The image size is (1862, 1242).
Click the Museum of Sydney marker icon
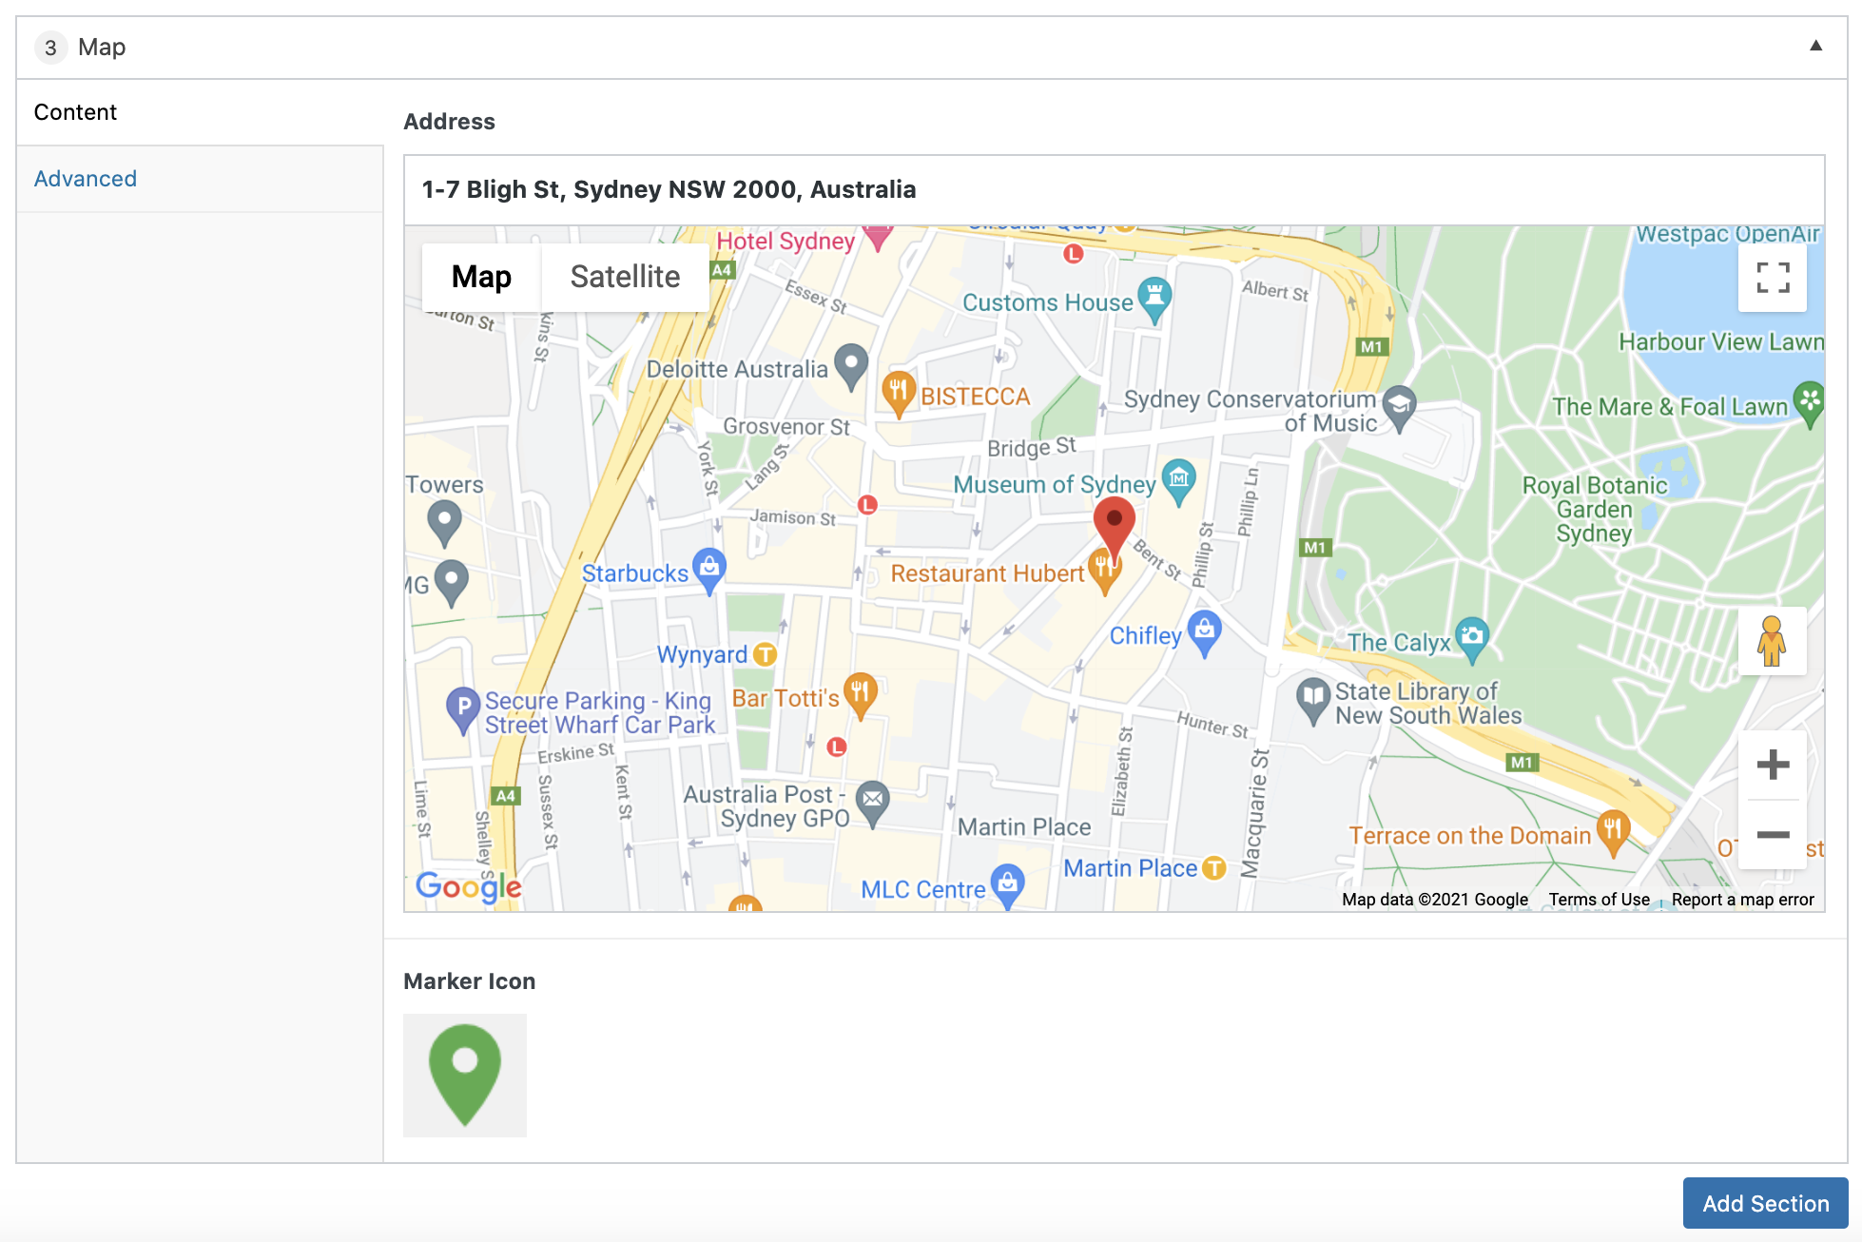click(x=1179, y=482)
